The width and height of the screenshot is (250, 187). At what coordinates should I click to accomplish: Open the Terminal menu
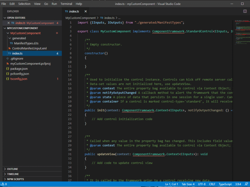pos(66,4)
